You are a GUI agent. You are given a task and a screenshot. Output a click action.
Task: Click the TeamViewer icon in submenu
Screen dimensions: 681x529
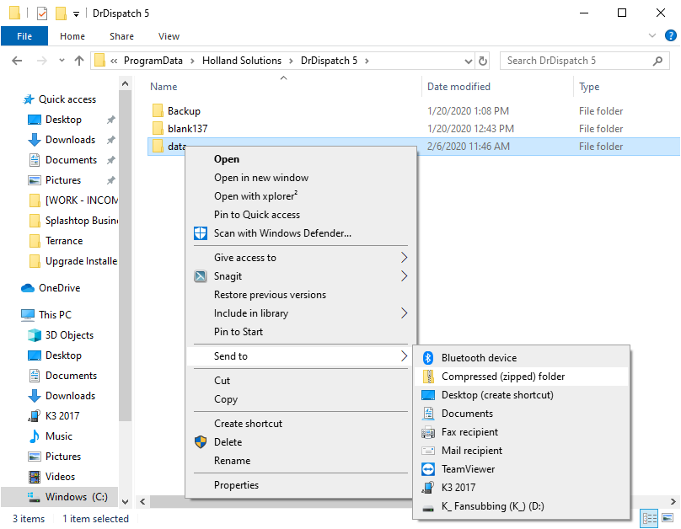point(428,469)
